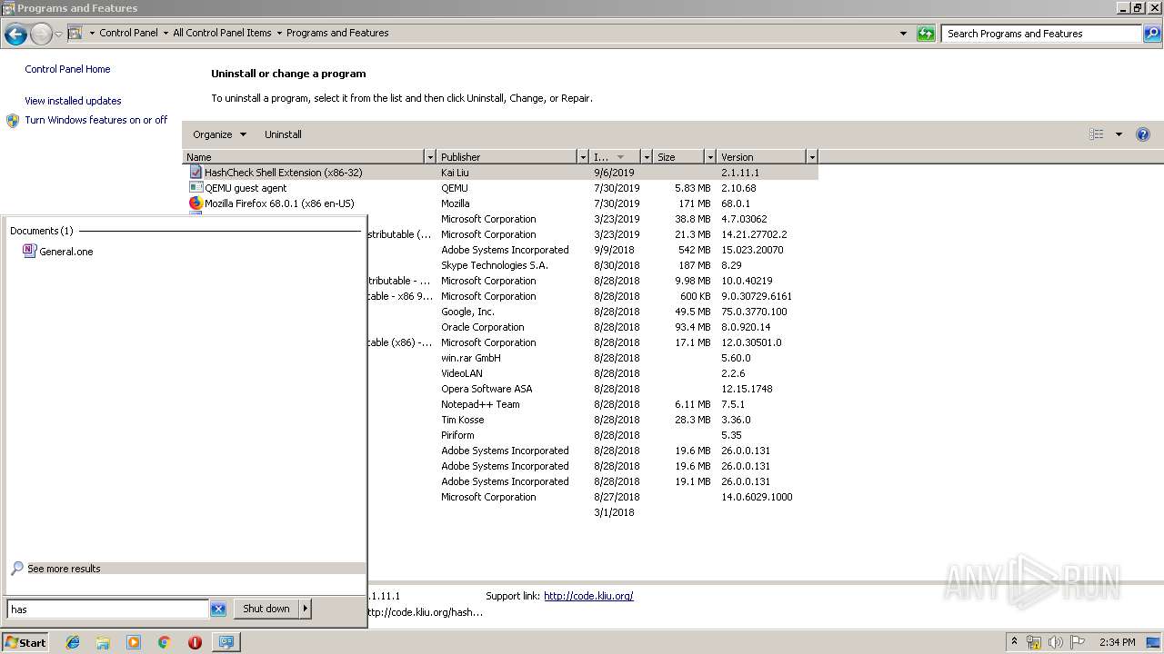Open the Start menu button
The image size is (1164, 654).
point(25,642)
